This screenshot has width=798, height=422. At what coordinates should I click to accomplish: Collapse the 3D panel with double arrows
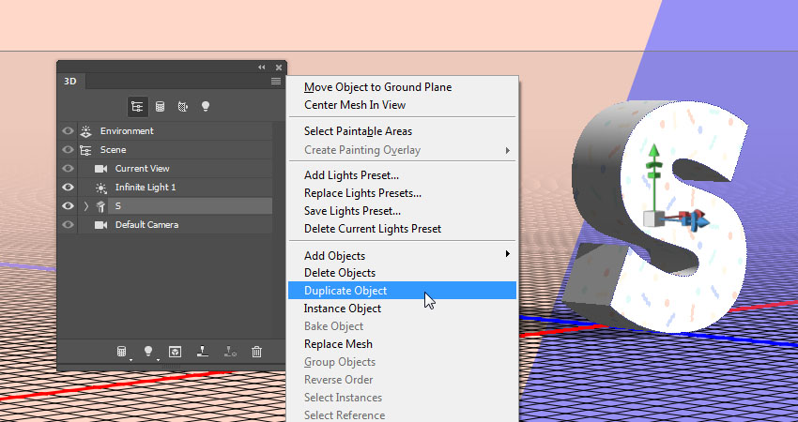262,68
